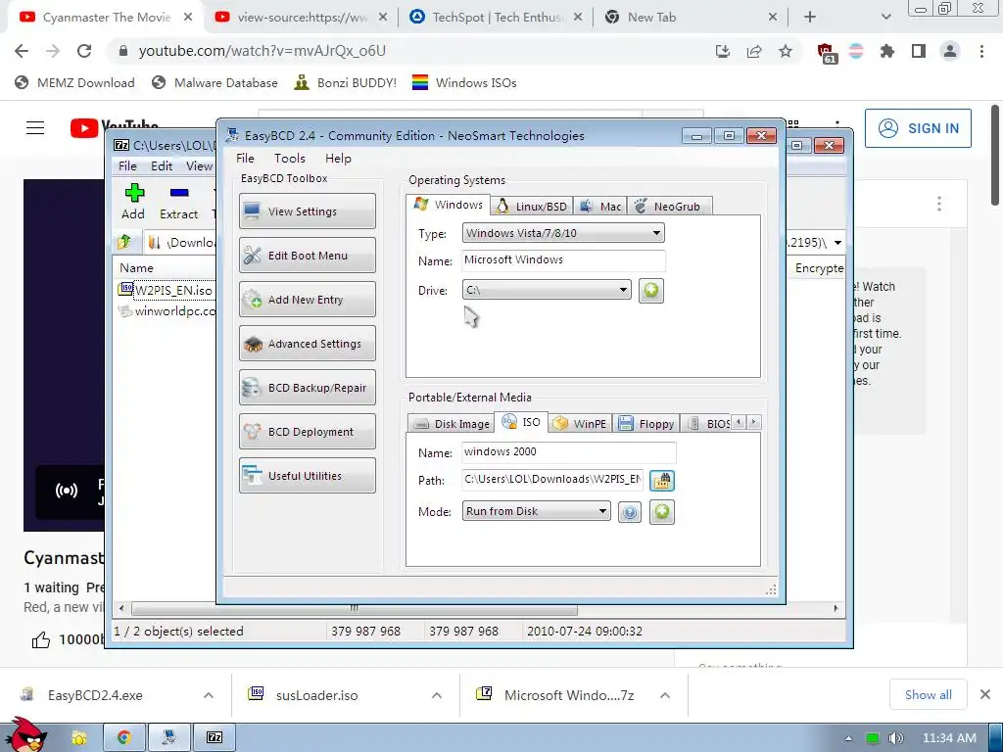Screen dimensions: 1003x752
Task: Open YouTube hamburger guide menu
Action: (x=35, y=128)
